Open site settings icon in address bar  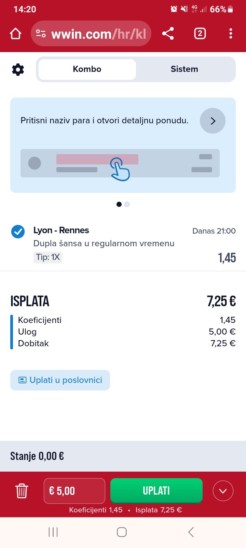41,34
